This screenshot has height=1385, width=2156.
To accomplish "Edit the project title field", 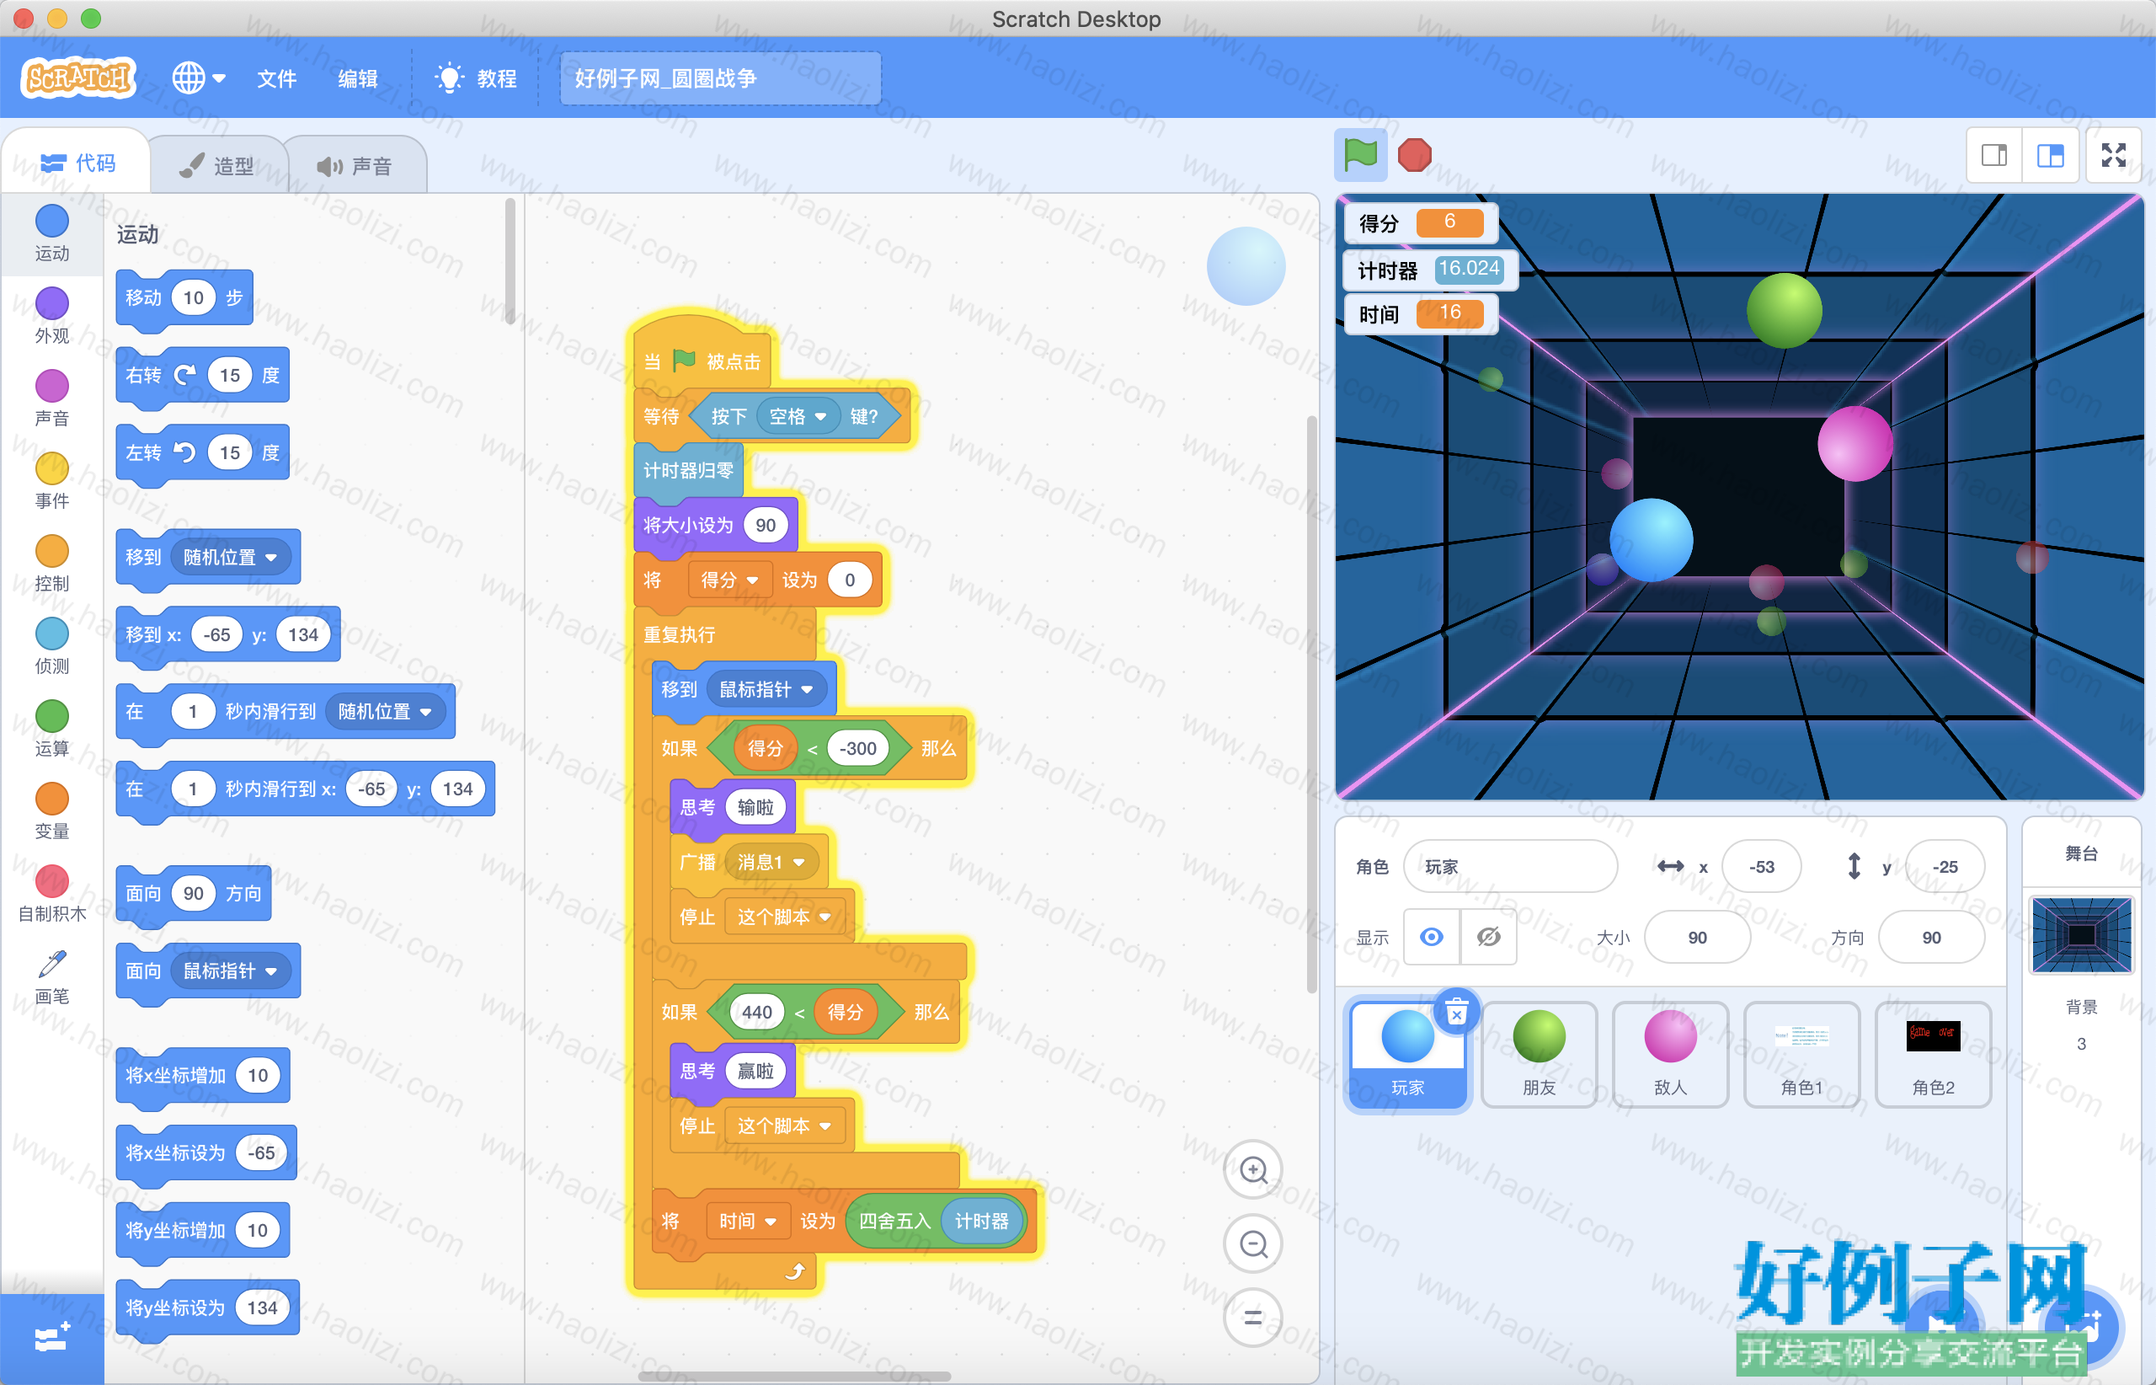I will coord(720,78).
